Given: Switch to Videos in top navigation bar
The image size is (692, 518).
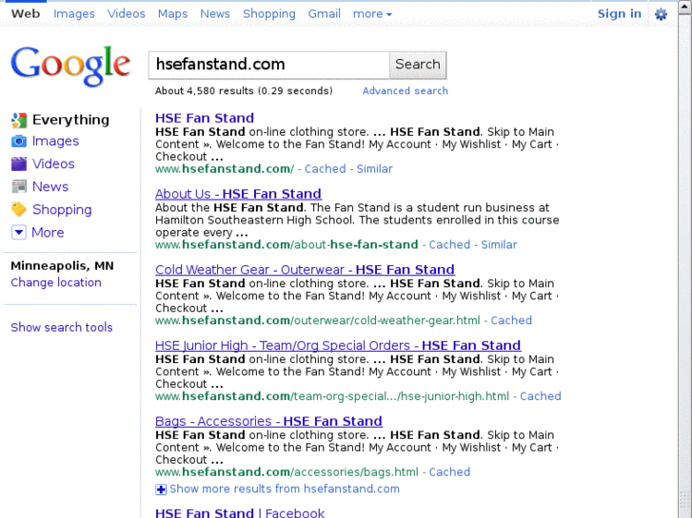Looking at the screenshot, I should point(127,13).
